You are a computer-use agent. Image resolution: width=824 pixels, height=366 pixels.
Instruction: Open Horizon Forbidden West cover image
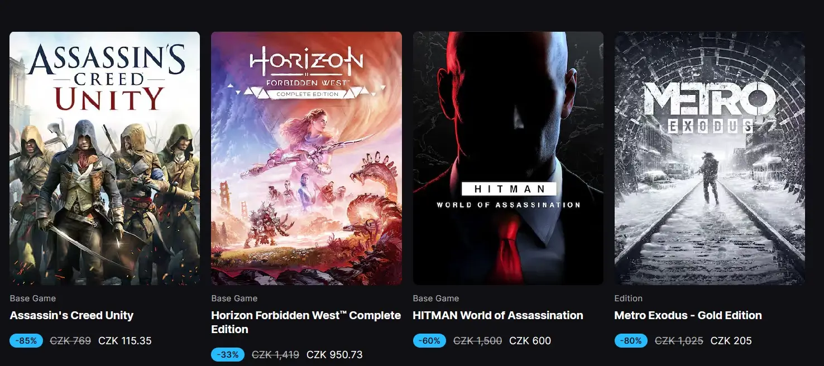tap(306, 158)
